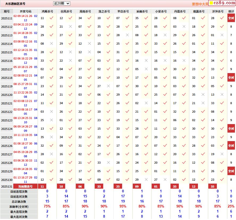Click the 荡之杀号 cross mark in row 2025119
Screen dimensions: 236x220
click(108, 86)
